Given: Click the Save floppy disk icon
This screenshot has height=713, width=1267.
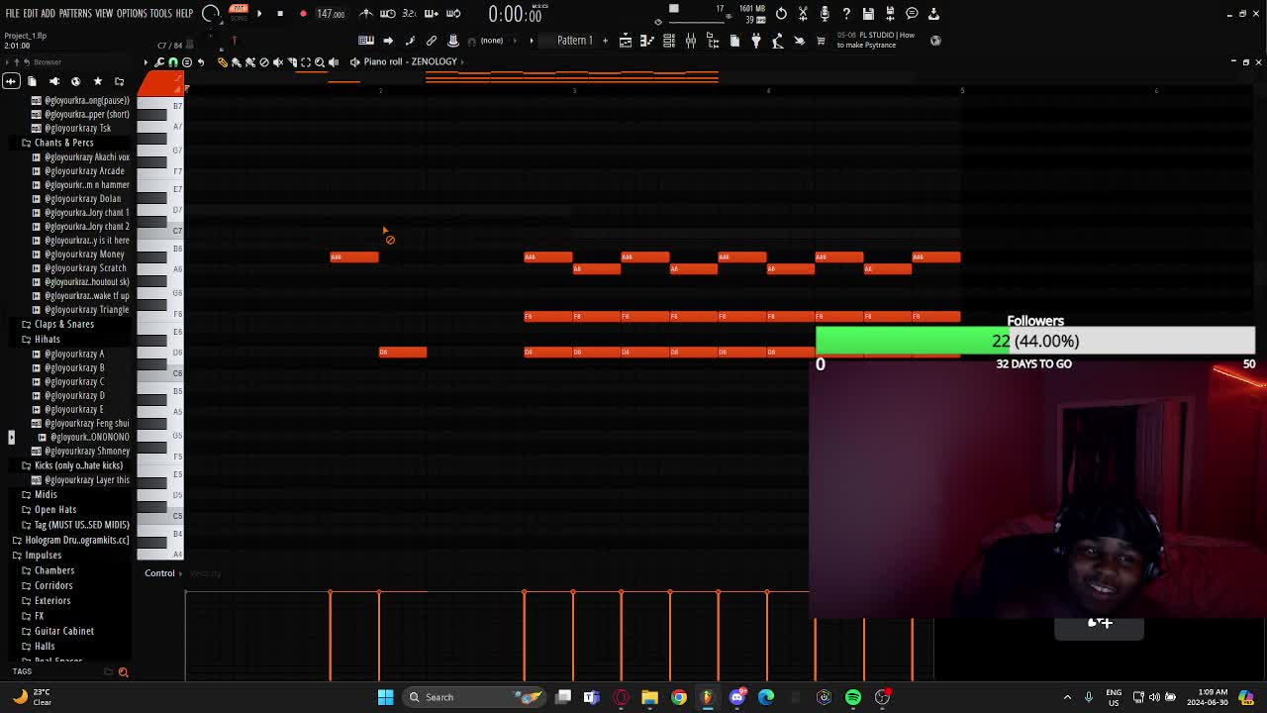Looking at the screenshot, I should [868, 13].
